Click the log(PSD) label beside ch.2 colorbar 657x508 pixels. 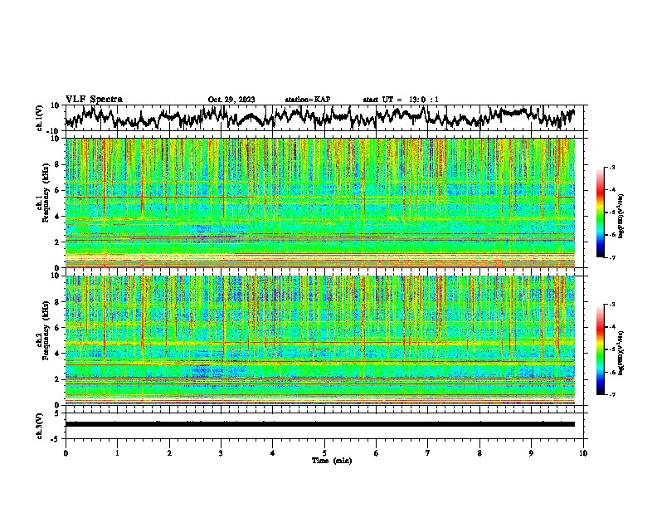click(x=621, y=353)
